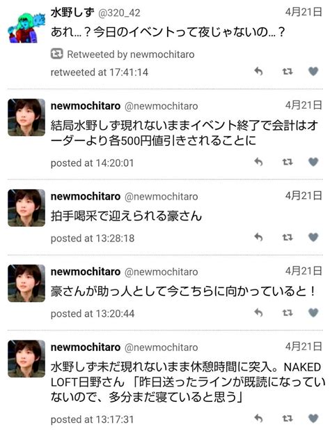The image size is (330, 434).
Task: Reply to tweet posted at 13:28:18
Action: (x=258, y=237)
